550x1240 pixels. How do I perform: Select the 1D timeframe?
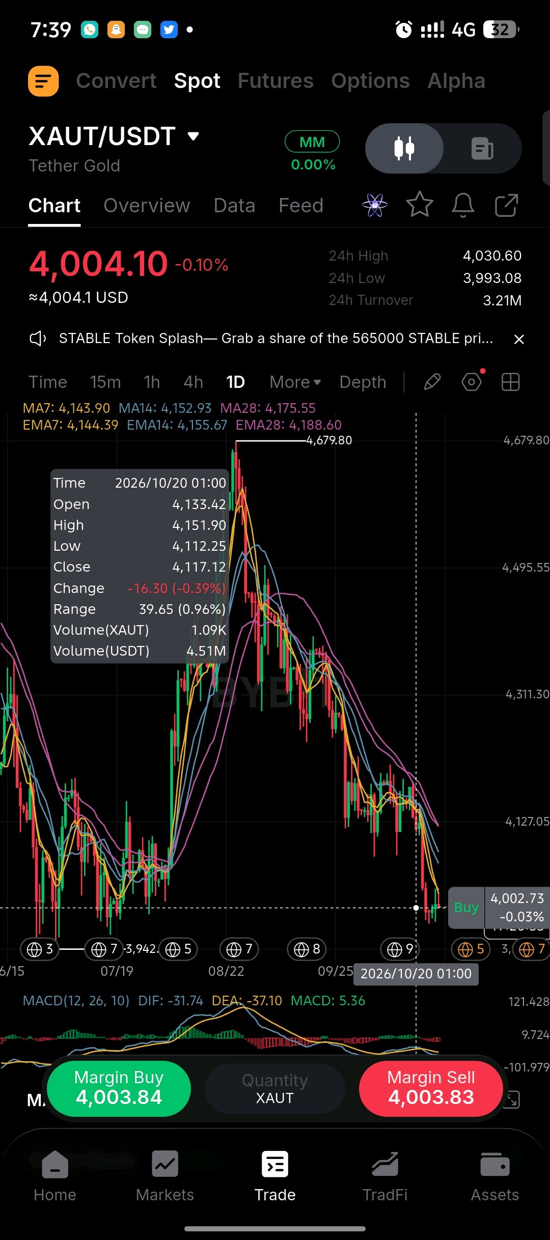click(235, 382)
